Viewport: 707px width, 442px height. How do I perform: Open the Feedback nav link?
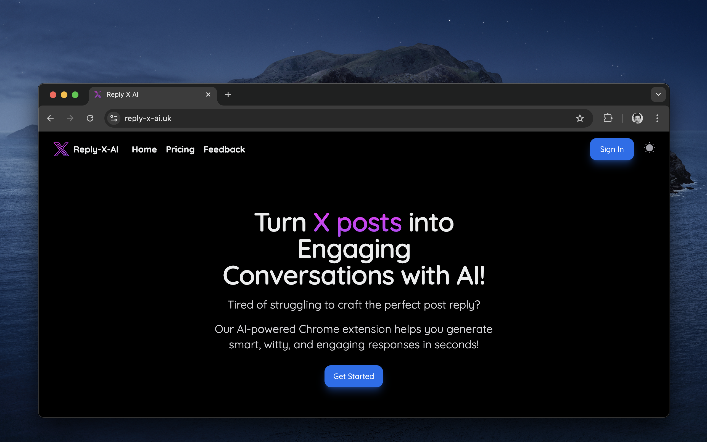224,149
